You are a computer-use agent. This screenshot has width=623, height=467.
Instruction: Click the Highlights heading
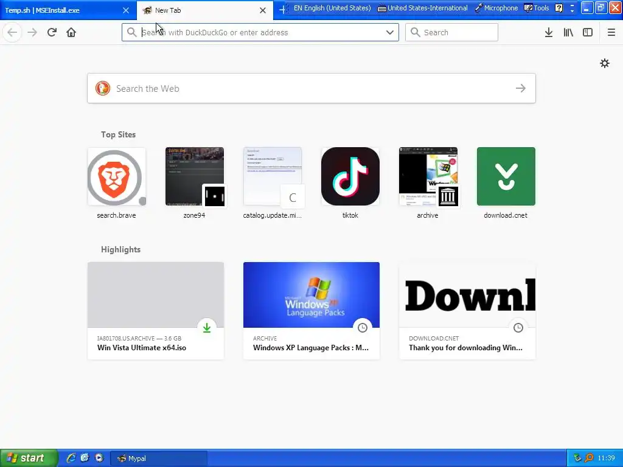pos(121,249)
